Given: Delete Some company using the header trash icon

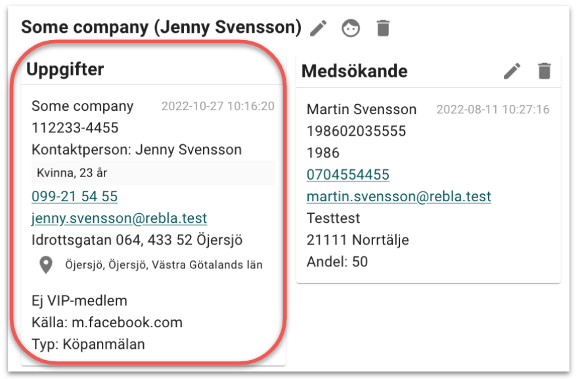Looking at the screenshot, I should tap(383, 28).
